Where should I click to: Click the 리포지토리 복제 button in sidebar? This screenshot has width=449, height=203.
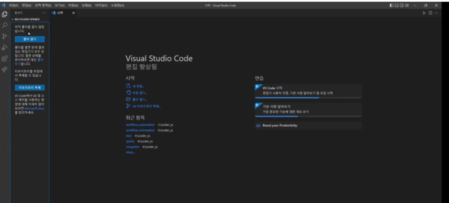coord(30,87)
